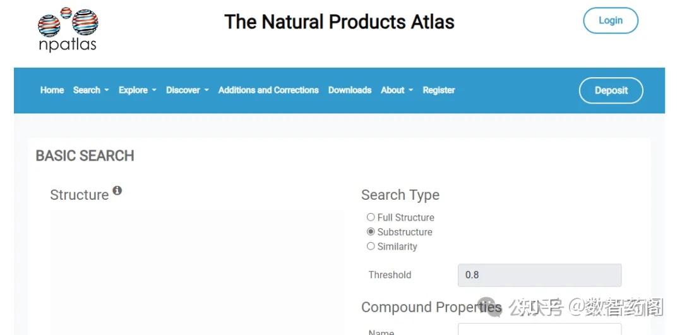
Task: Select the Substructure search type
Action: coord(371,232)
